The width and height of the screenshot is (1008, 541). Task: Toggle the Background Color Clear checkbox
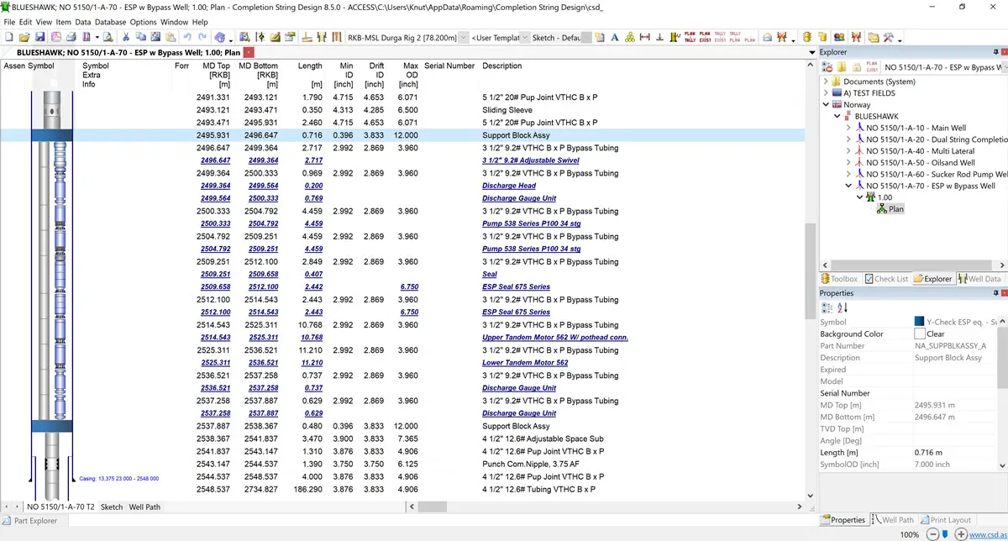pos(920,334)
